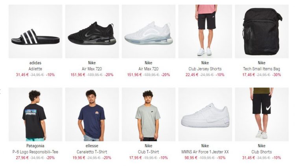This screenshot has height=166, width=295.
Task: Click the Canaletto T-Shirt name link
Action: [x=92, y=152]
